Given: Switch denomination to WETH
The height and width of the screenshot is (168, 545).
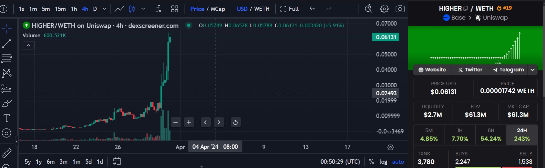Looking at the screenshot, I should coord(262,9).
